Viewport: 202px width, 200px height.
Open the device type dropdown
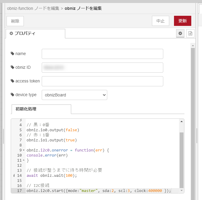(x=74, y=95)
